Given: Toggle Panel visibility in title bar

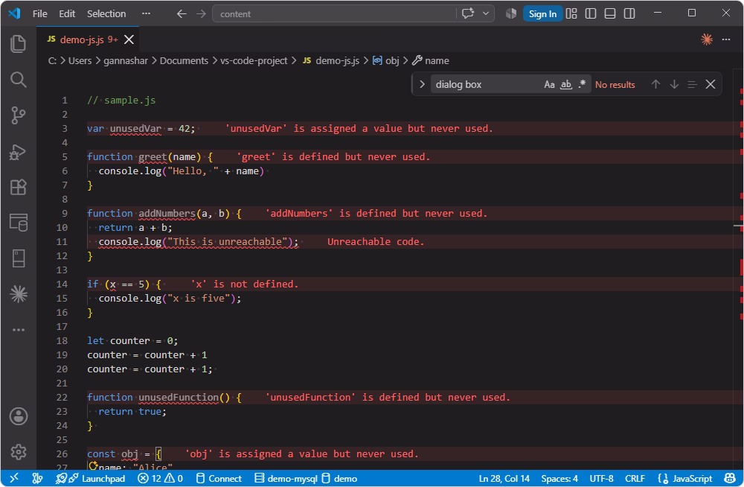Looking at the screenshot, I should click(610, 14).
